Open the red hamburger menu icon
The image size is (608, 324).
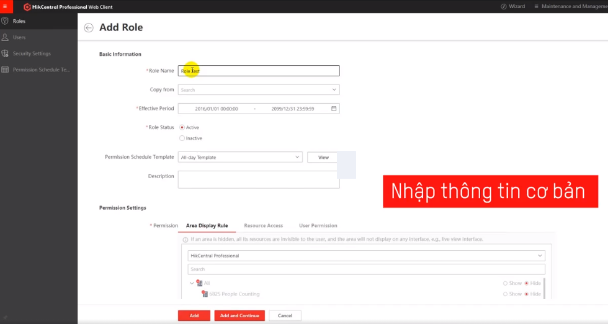(5, 7)
